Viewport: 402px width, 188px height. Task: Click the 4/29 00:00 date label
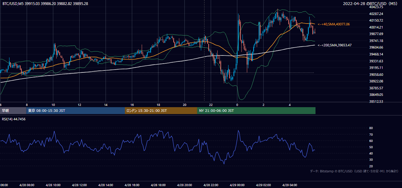point(237,185)
